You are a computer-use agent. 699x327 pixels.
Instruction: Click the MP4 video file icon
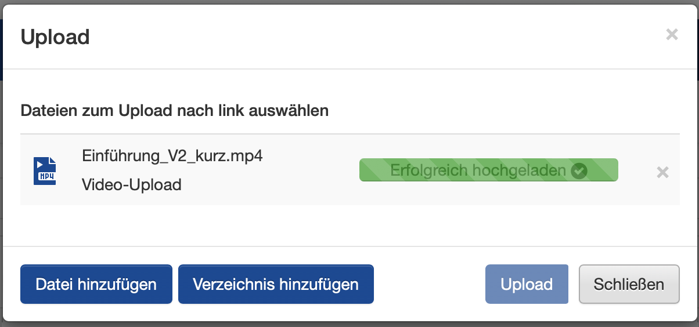click(45, 171)
